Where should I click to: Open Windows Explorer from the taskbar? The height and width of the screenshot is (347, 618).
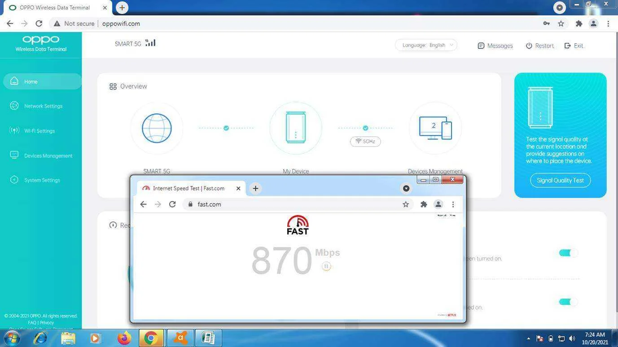(x=68, y=338)
